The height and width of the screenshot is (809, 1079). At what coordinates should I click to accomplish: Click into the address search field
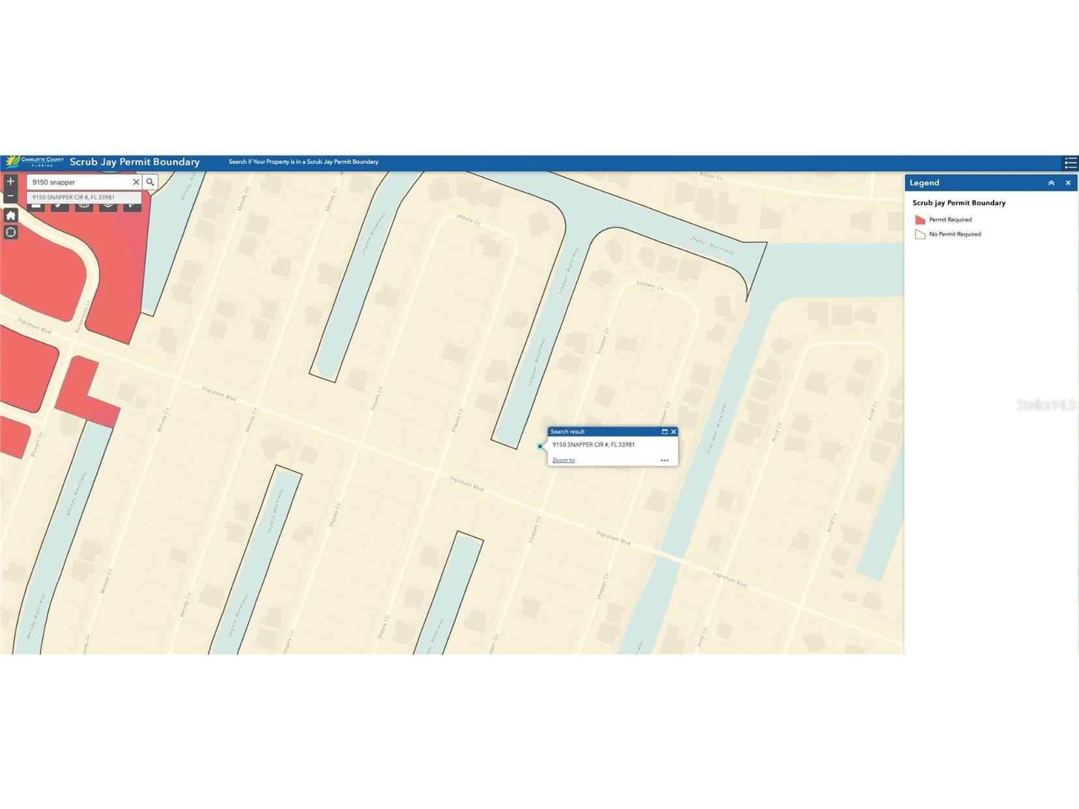(x=79, y=182)
